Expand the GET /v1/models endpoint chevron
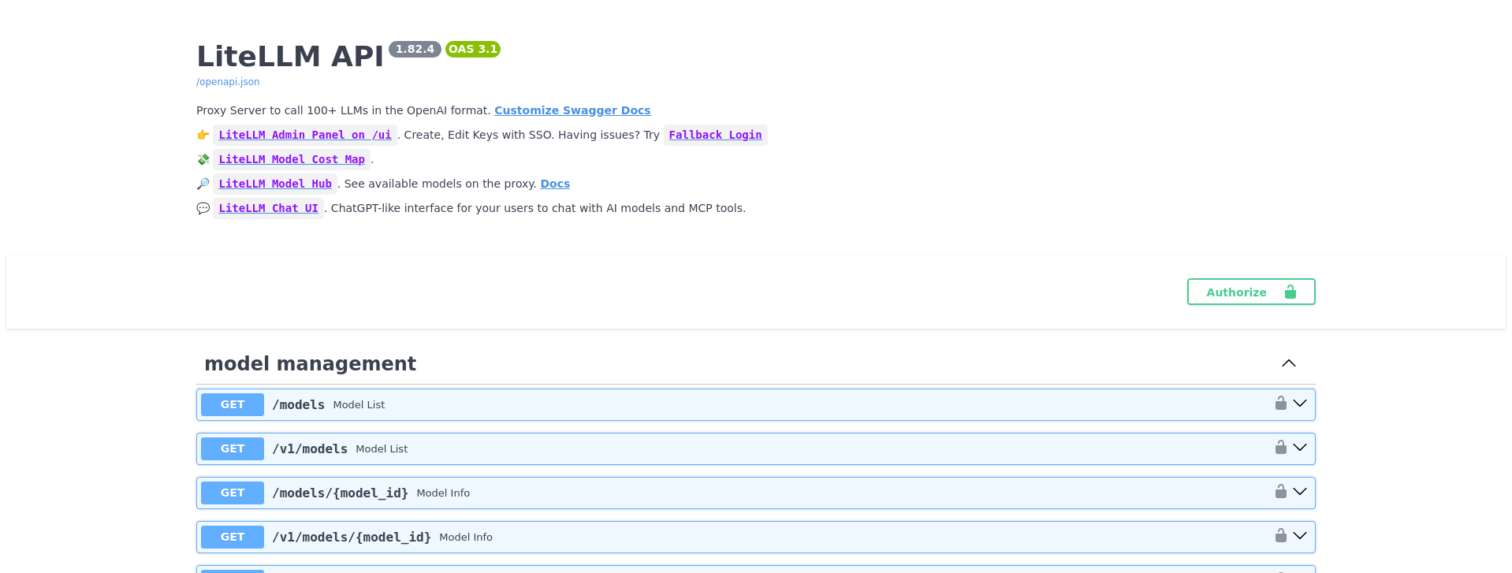The width and height of the screenshot is (1512, 573). coord(1300,448)
